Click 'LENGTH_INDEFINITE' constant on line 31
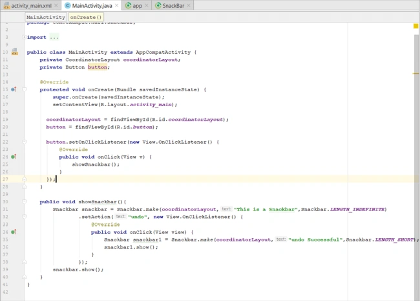 click(357, 209)
